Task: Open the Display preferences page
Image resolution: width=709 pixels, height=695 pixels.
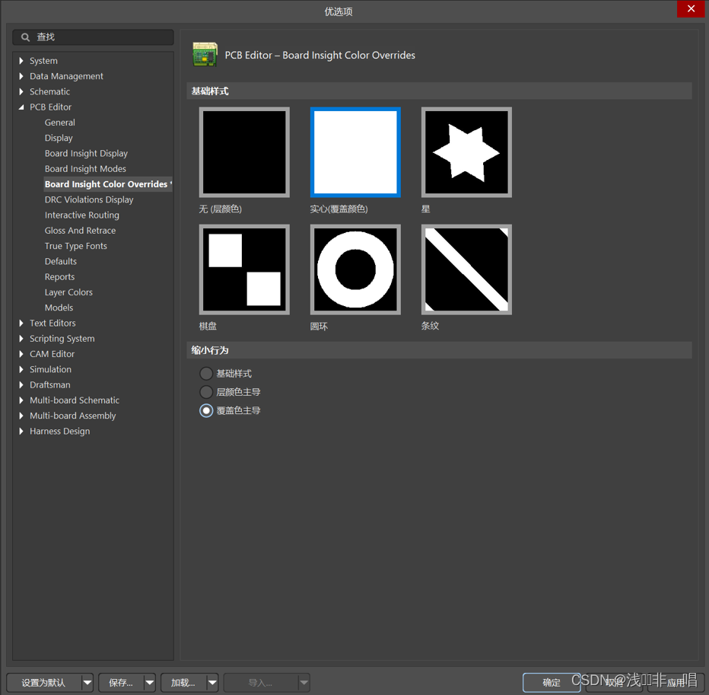Action: pyautogui.click(x=59, y=138)
